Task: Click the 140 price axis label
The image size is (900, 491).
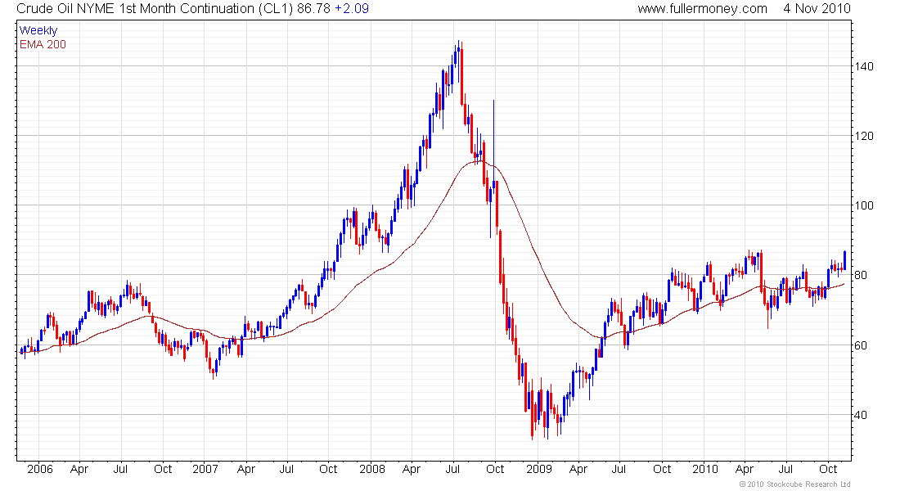Action: (x=864, y=66)
